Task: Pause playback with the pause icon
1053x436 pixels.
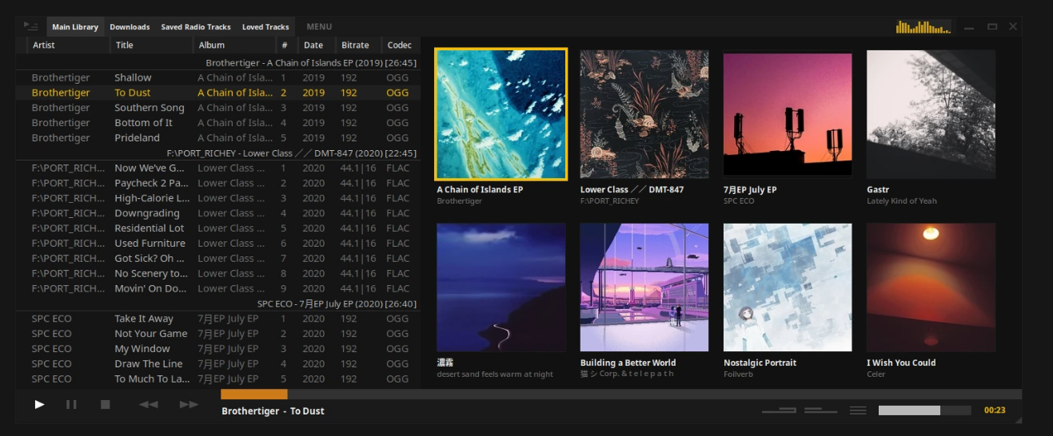Action: click(71, 405)
